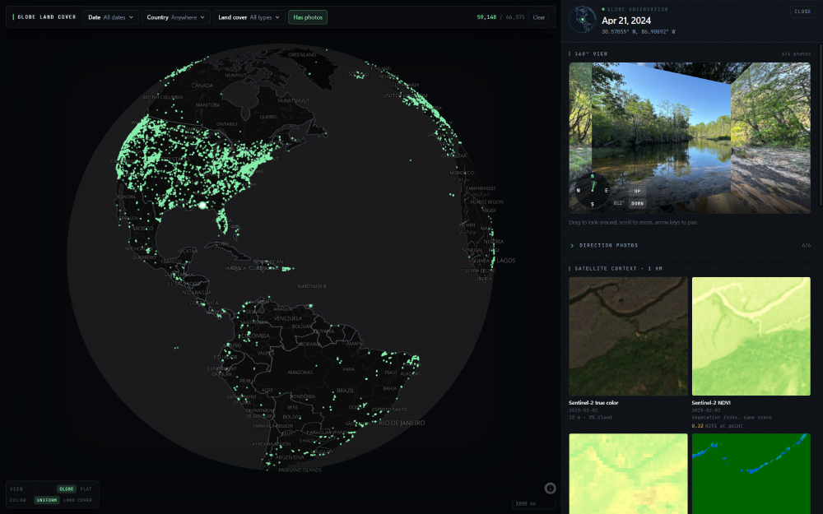Click the 360° panorama photo viewer
The height and width of the screenshot is (514, 823).
tap(690, 138)
